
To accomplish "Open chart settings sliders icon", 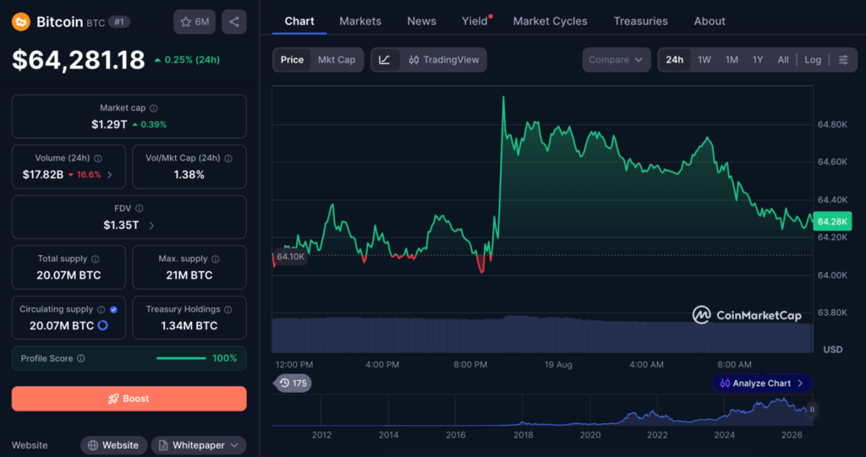I will (843, 60).
